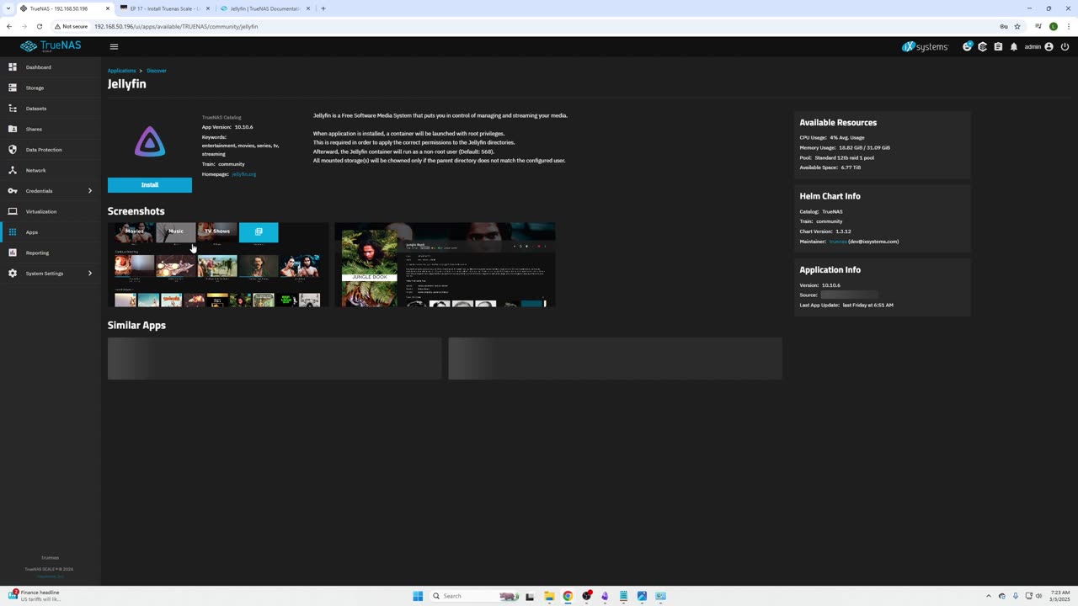Image resolution: width=1078 pixels, height=606 pixels.
Task: Open the truenas maintainer link
Action: (838, 242)
